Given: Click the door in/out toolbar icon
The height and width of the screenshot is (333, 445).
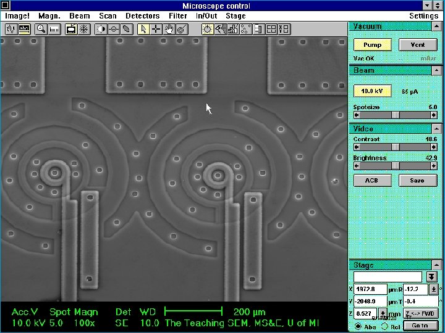Looking at the screenshot, I should click(x=259, y=29).
